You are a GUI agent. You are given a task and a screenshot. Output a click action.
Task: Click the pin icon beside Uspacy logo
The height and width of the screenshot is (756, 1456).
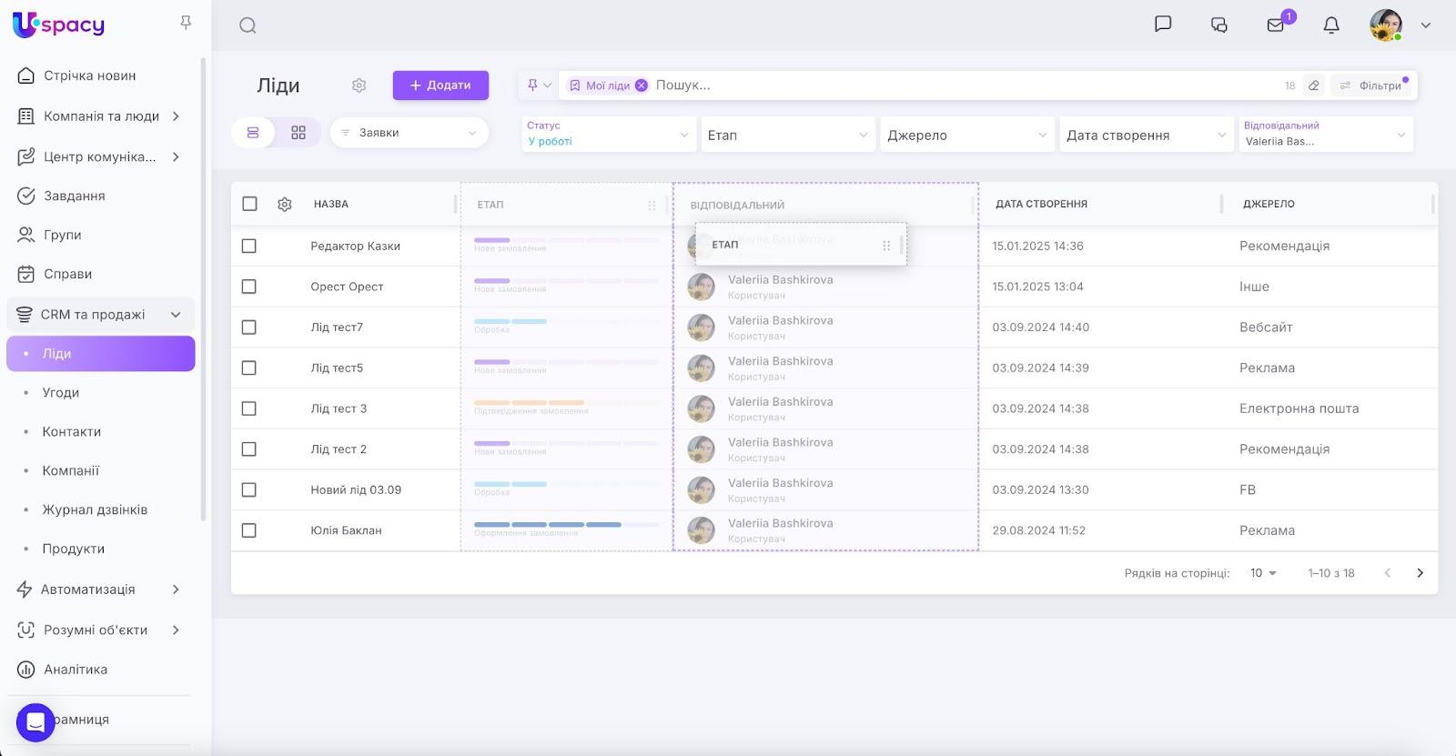[186, 23]
